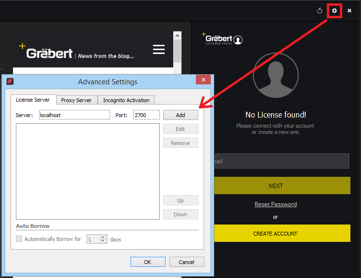Image resolution: width=361 pixels, height=278 pixels.
Task: Decrease borrow days with down arrow
Action: 103,241
